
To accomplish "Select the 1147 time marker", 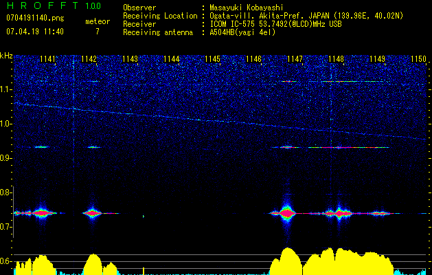I will point(295,60).
